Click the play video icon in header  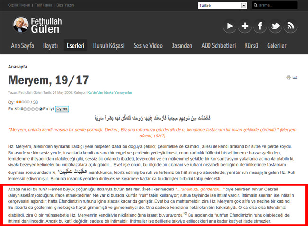coord(229,26)
